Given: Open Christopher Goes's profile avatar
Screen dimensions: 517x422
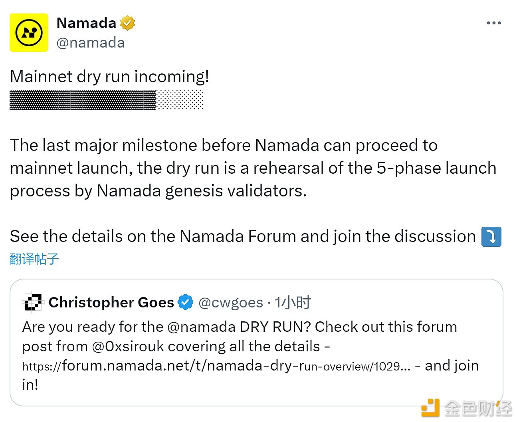Looking at the screenshot, I should tap(32, 302).
